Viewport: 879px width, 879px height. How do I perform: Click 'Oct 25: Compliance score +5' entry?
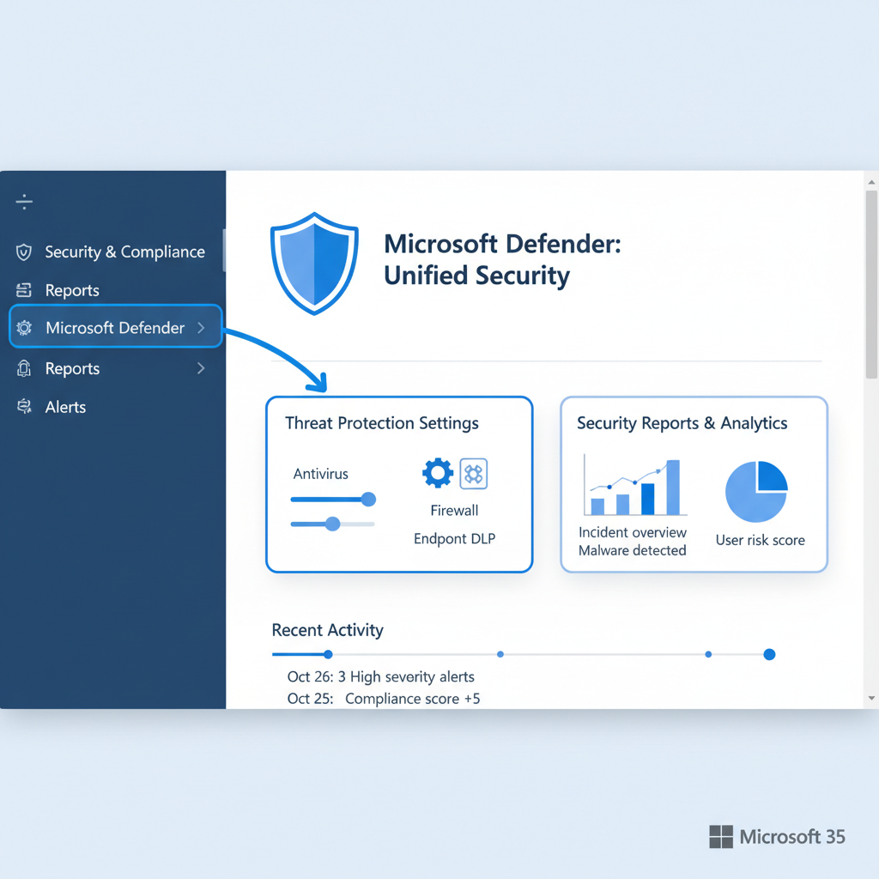click(x=384, y=699)
